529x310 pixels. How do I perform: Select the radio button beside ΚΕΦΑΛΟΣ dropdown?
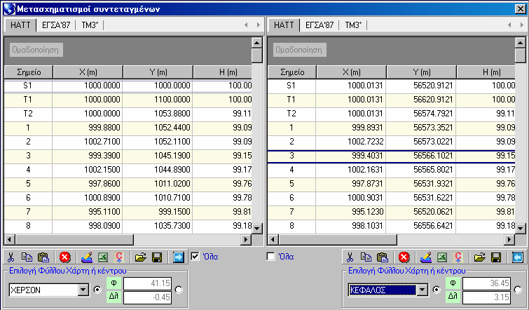437,290
